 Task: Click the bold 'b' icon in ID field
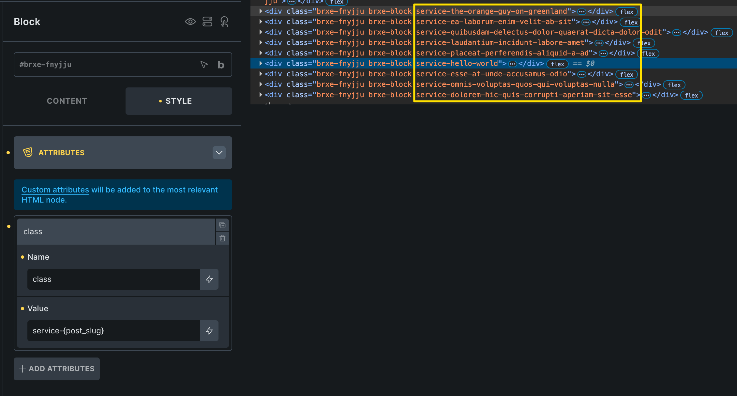click(x=221, y=65)
